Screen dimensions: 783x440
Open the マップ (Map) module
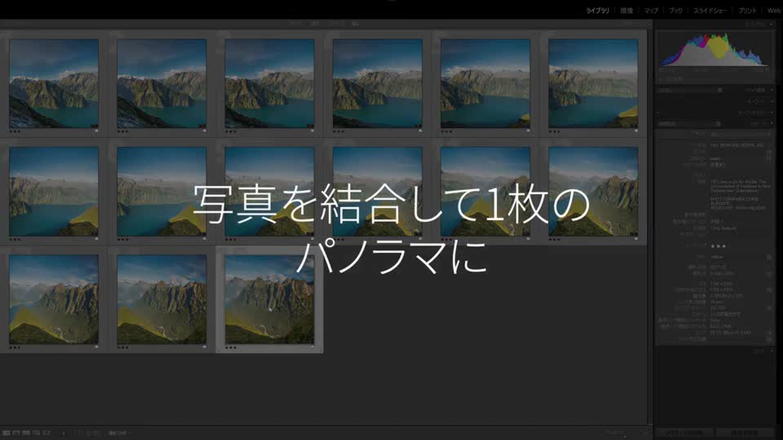(651, 11)
